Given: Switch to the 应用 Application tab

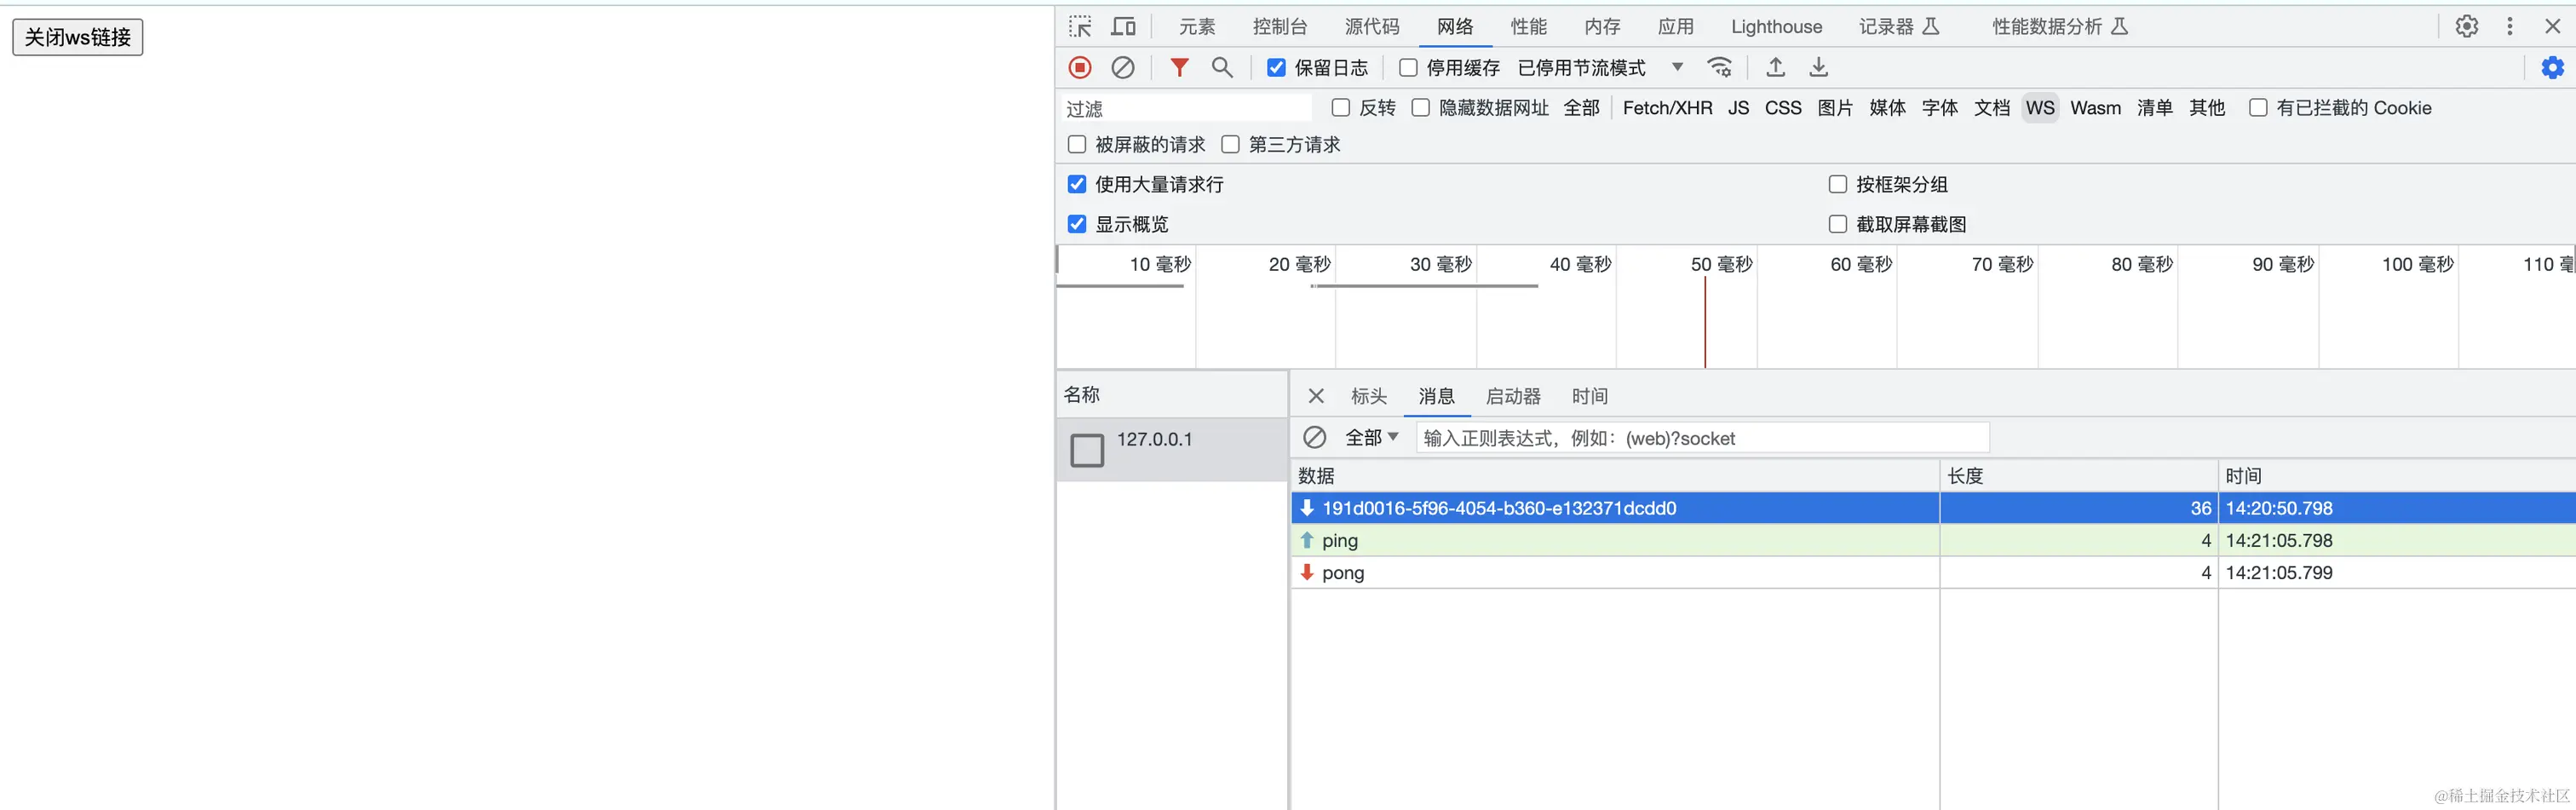Looking at the screenshot, I should [1676, 26].
